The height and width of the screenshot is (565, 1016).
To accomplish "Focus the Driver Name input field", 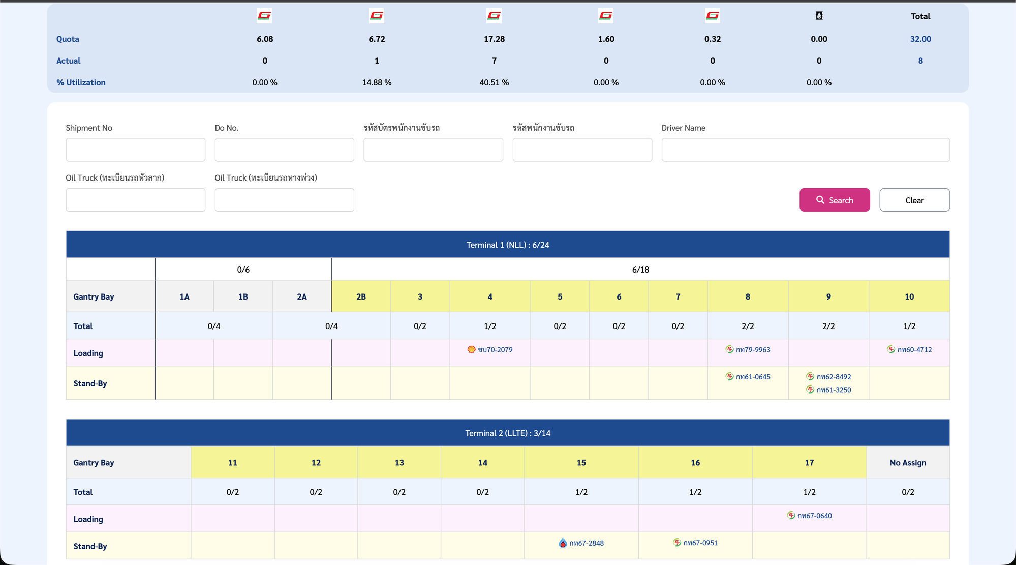I will pyautogui.click(x=806, y=150).
